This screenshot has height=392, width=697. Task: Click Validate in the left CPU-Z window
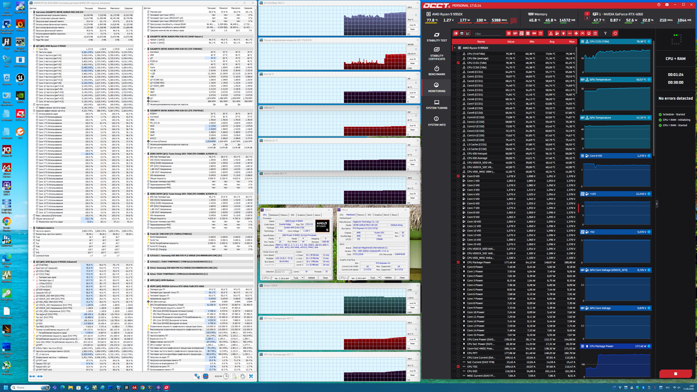[x=311, y=278]
